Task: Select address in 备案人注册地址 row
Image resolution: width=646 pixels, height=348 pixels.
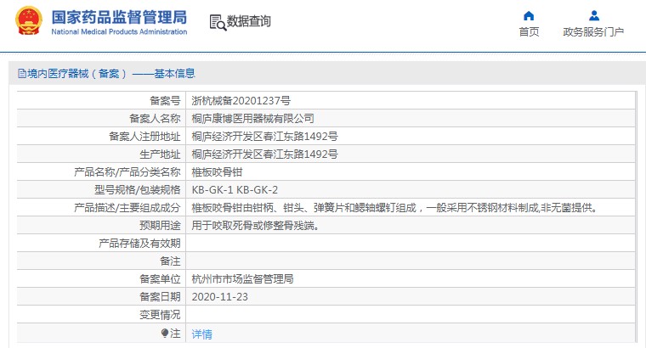Action: (264, 136)
